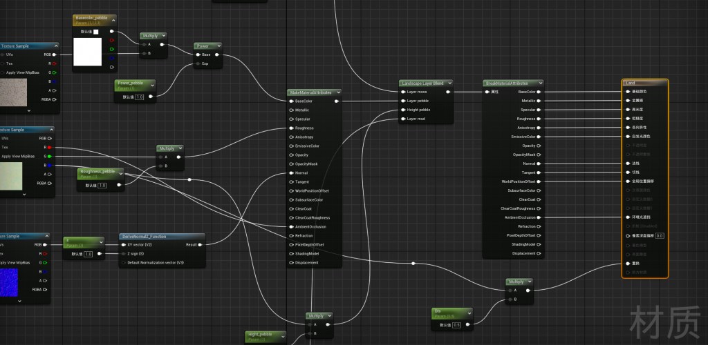
Task: Click the blue normal map texture thumbnail
Action: pos(9,282)
